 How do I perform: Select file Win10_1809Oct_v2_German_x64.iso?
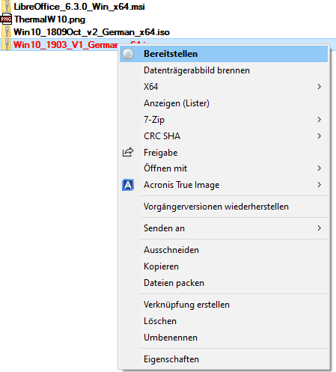click(x=91, y=32)
